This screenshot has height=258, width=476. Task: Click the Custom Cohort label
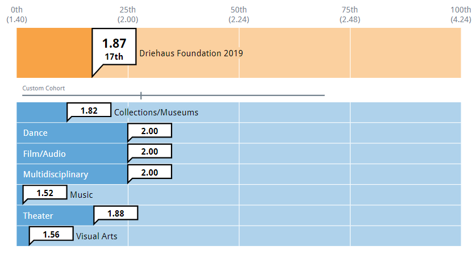(x=44, y=88)
